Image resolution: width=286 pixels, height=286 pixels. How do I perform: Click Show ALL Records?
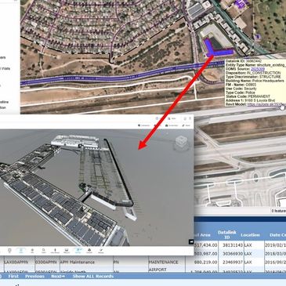(x=93, y=276)
